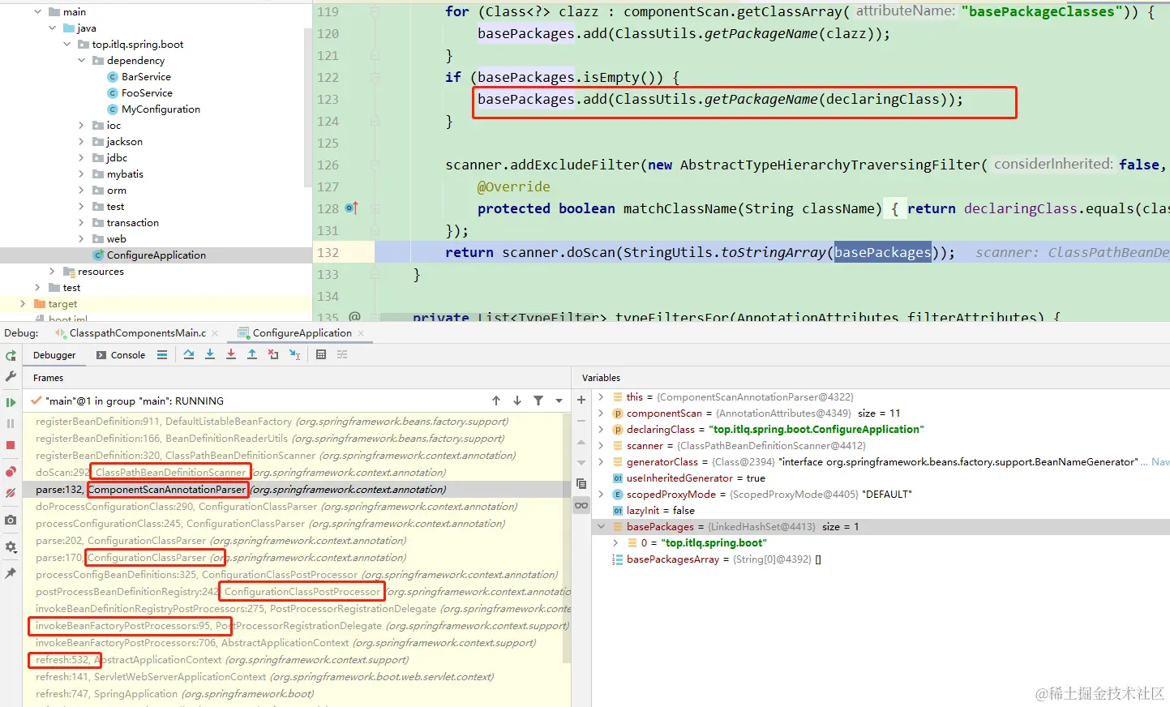1170x707 pixels.
Task: Click the Trace Current Stream Chain icon
Action: (x=342, y=354)
